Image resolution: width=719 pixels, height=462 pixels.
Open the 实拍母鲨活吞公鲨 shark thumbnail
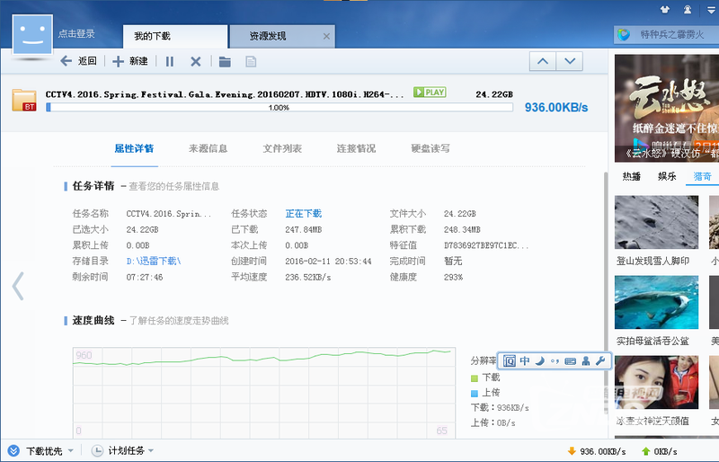pyautogui.click(x=657, y=302)
